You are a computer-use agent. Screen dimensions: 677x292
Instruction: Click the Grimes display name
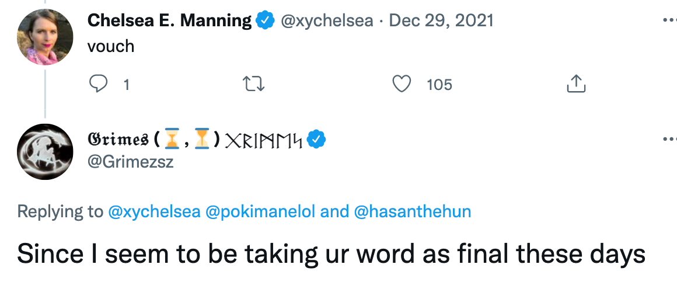pyautogui.click(x=117, y=139)
